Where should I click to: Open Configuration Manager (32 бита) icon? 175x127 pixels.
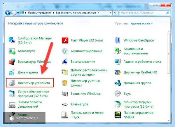pyautogui.click(x=12, y=40)
